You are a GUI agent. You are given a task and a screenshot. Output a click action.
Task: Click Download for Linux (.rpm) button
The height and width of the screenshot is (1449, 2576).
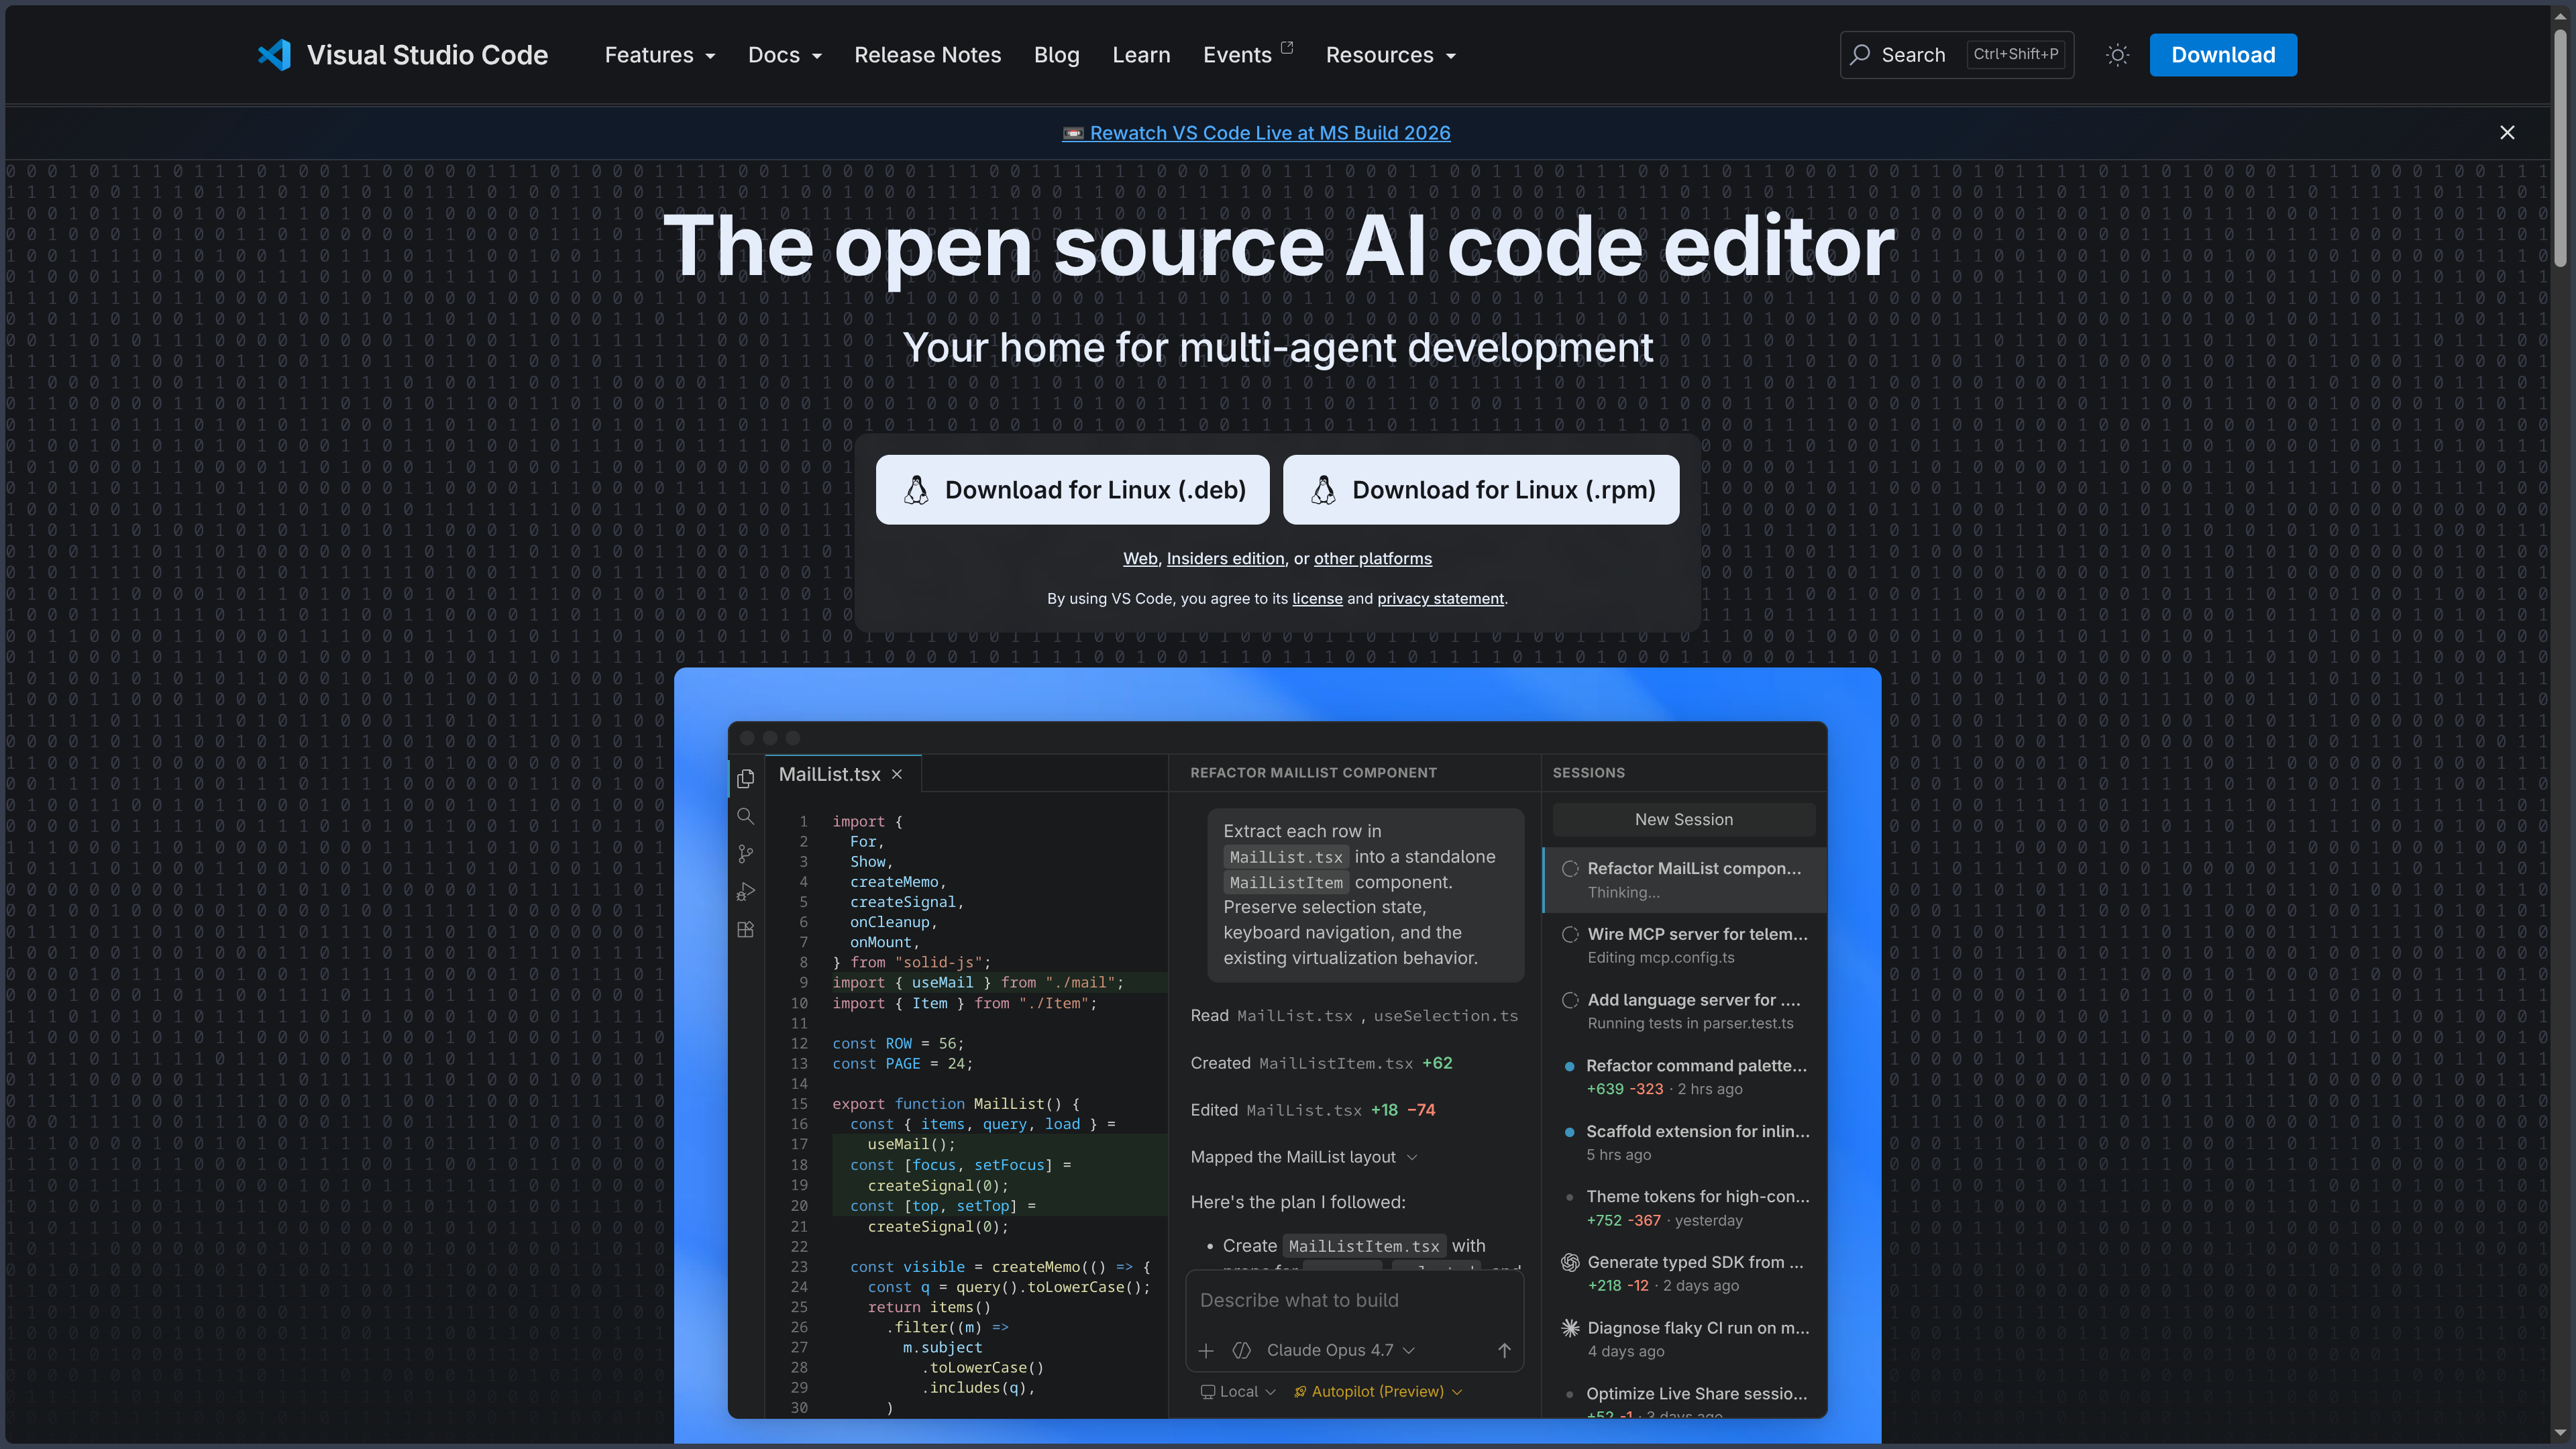(x=1481, y=490)
